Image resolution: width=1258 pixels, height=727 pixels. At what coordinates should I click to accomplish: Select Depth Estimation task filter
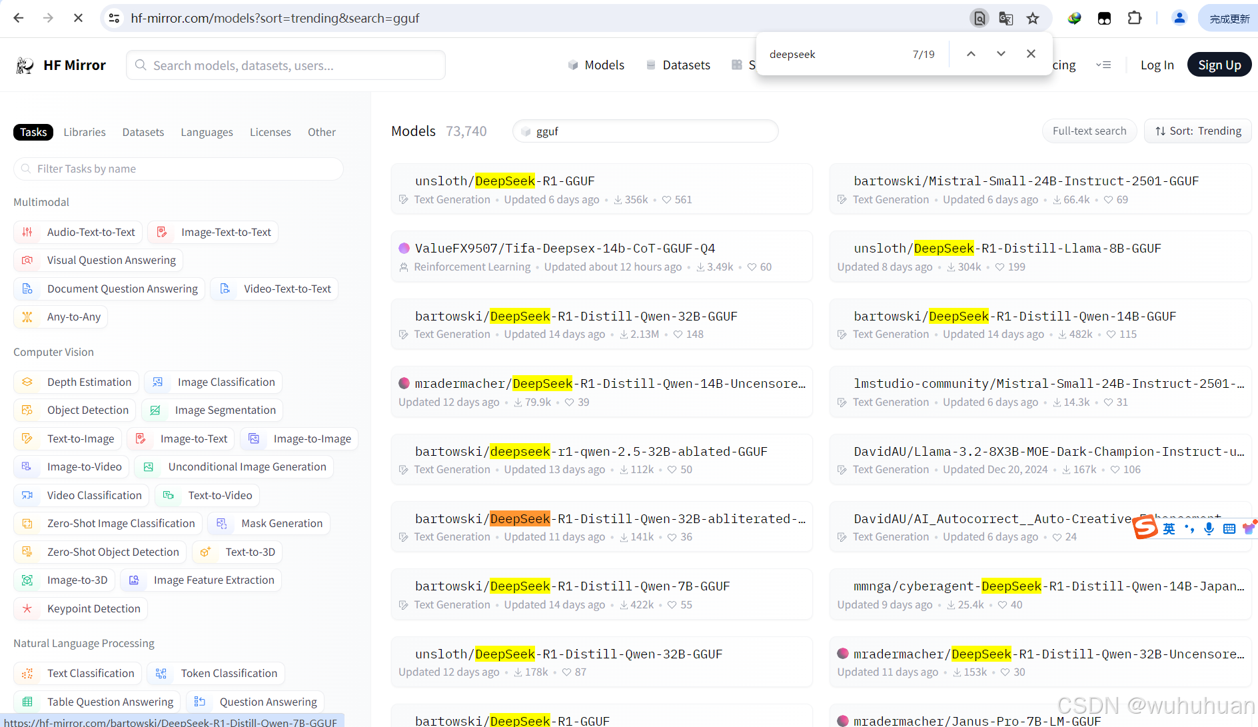point(76,382)
